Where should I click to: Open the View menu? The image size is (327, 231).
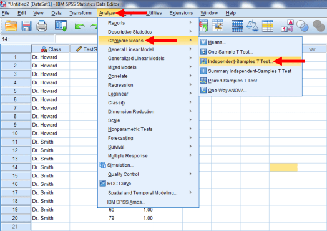[x=38, y=13]
